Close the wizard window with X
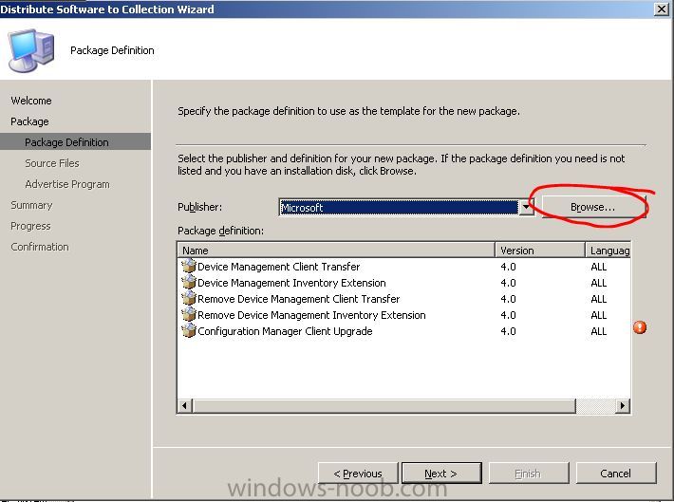 [x=661, y=9]
